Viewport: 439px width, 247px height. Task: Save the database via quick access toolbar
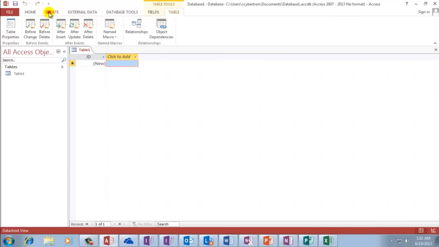coord(15,4)
